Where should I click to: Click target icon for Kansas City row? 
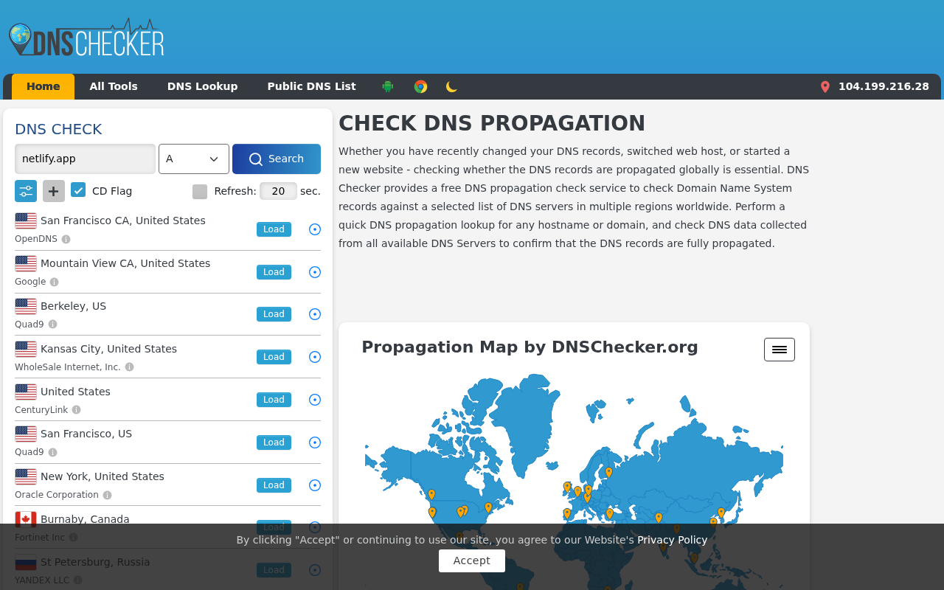click(x=315, y=357)
